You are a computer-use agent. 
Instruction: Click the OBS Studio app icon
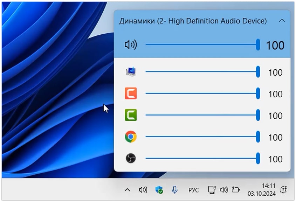click(x=131, y=158)
